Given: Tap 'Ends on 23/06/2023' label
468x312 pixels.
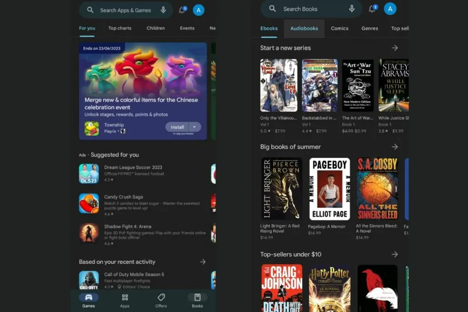Looking at the screenshot, I should (x=102, y=48).
